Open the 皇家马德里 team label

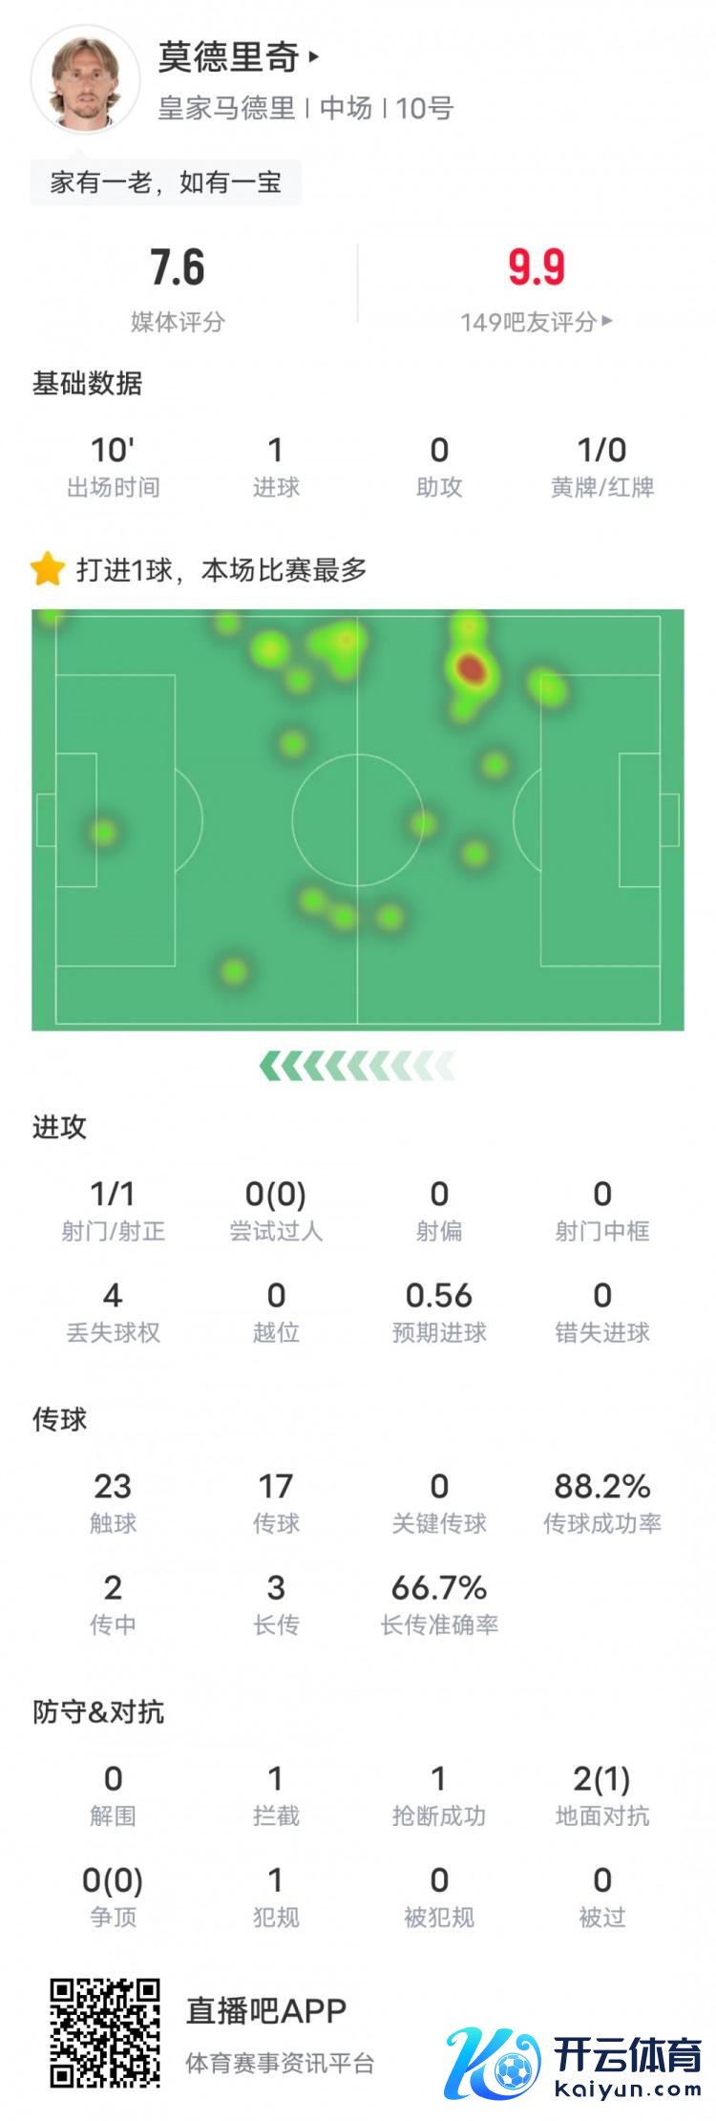(226, 108)
